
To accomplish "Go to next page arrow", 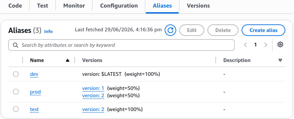I will (x=265, y=45).
